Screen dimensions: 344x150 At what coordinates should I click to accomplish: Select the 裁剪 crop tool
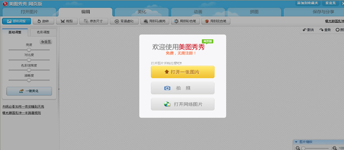pyautogui.click(x=67, y=21)
